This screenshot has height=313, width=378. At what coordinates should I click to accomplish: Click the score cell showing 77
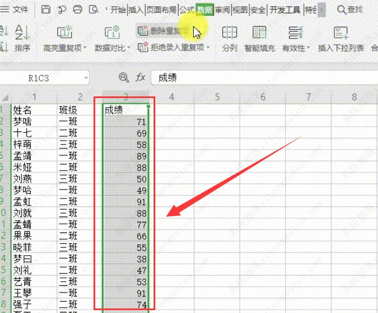126,225
